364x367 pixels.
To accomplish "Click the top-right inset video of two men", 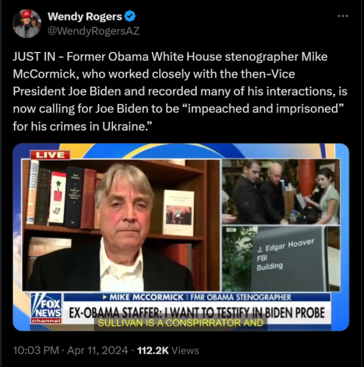I will click(x=281, y=192).
